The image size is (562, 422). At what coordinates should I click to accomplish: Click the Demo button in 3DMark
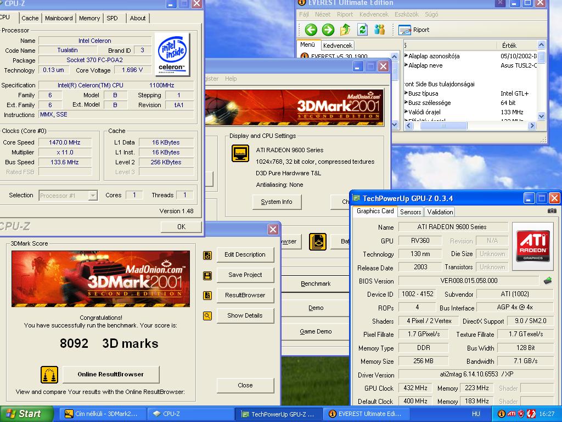pos(316,308)
